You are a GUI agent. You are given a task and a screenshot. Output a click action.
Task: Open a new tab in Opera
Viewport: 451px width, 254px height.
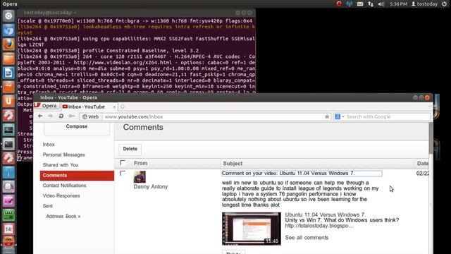click(123, 107)
